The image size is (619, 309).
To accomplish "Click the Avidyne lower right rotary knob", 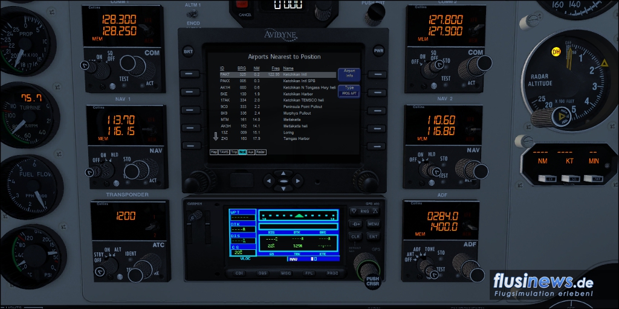I will coord(365,181).
